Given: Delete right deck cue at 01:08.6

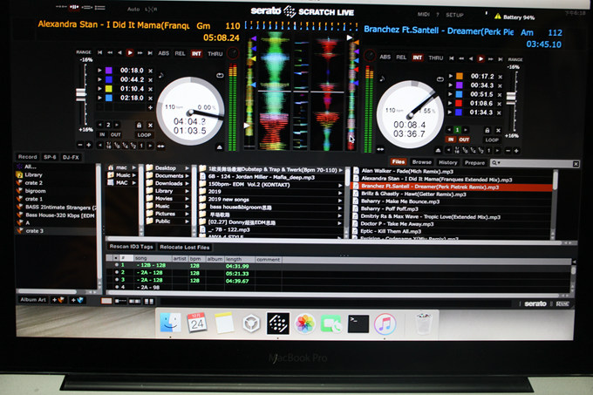Looking at the screenshot, I should point(499,104).
